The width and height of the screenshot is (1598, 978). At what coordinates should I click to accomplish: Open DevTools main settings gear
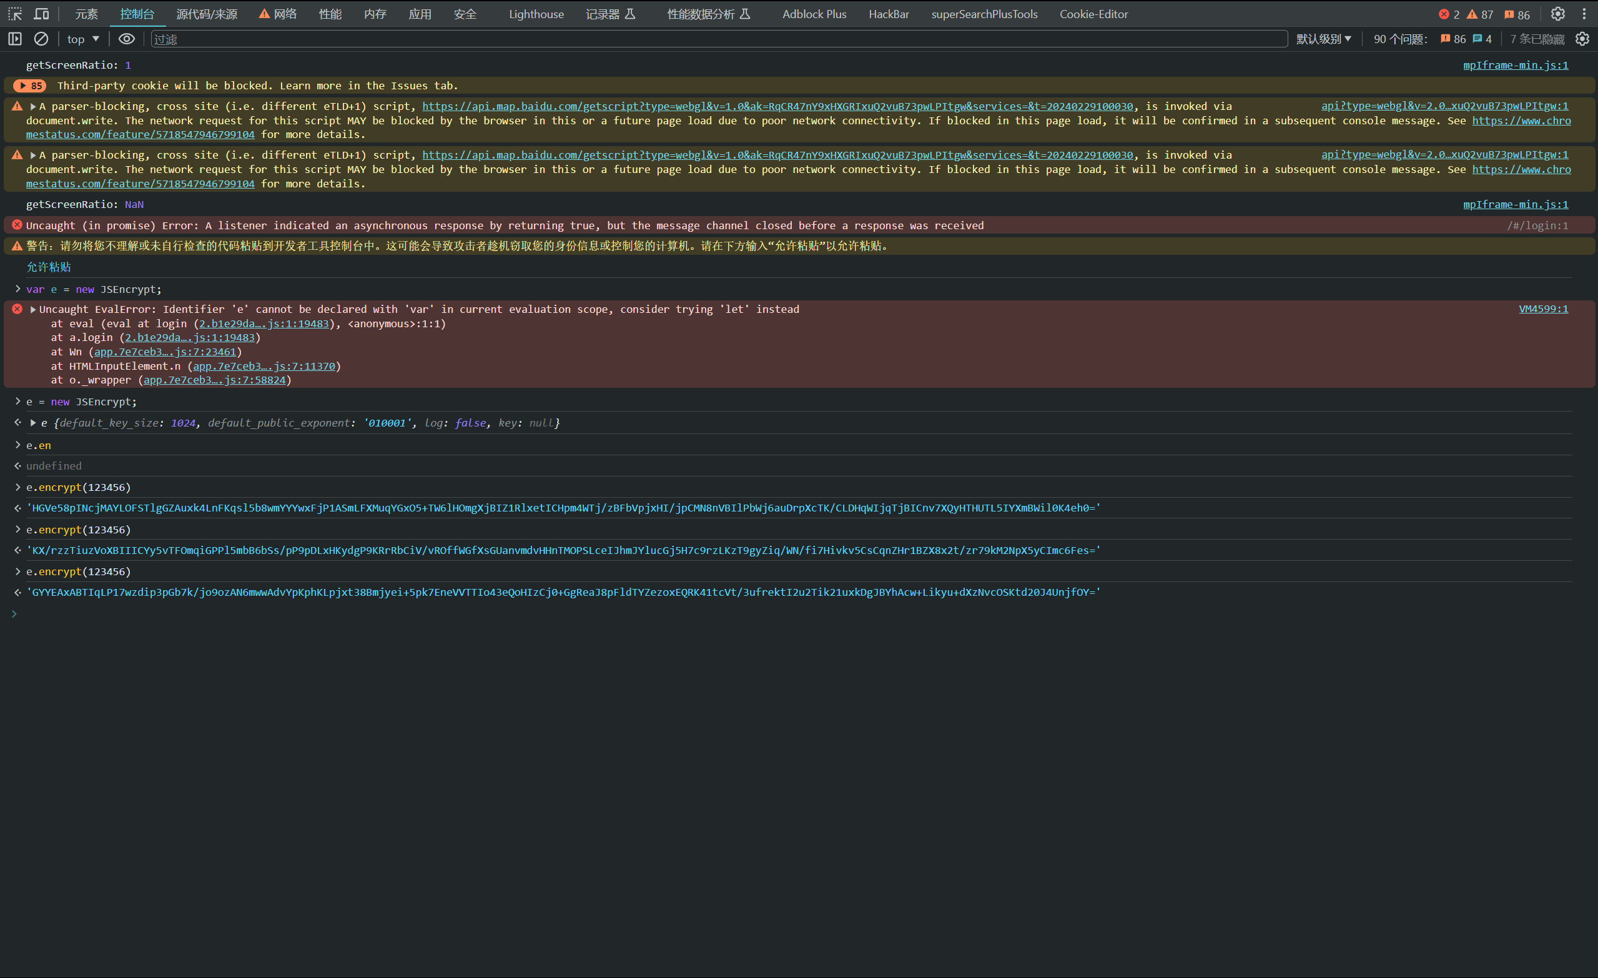tap(1558, 14)
